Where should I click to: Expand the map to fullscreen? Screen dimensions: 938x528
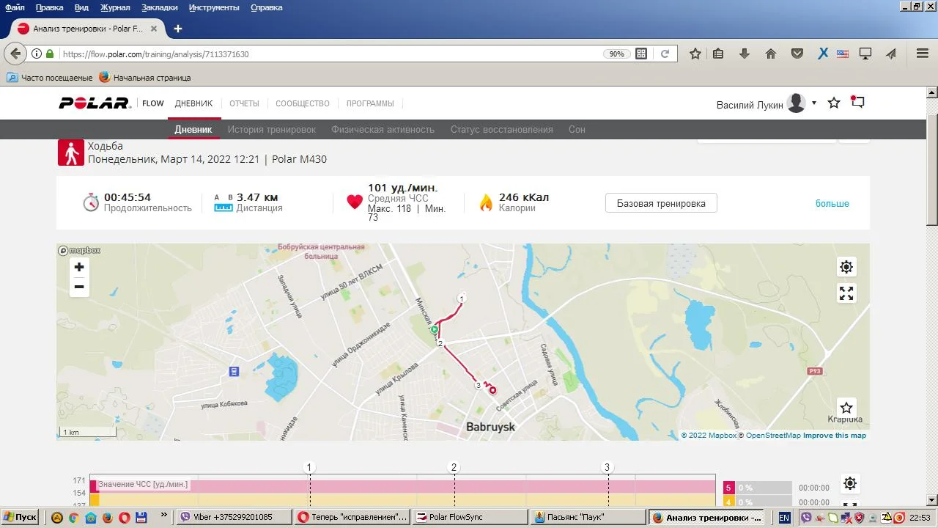846,293
